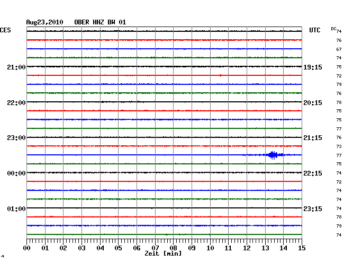344x262 pixels.
Task: Click the 06 minute axis label
Action: [137, 248]
